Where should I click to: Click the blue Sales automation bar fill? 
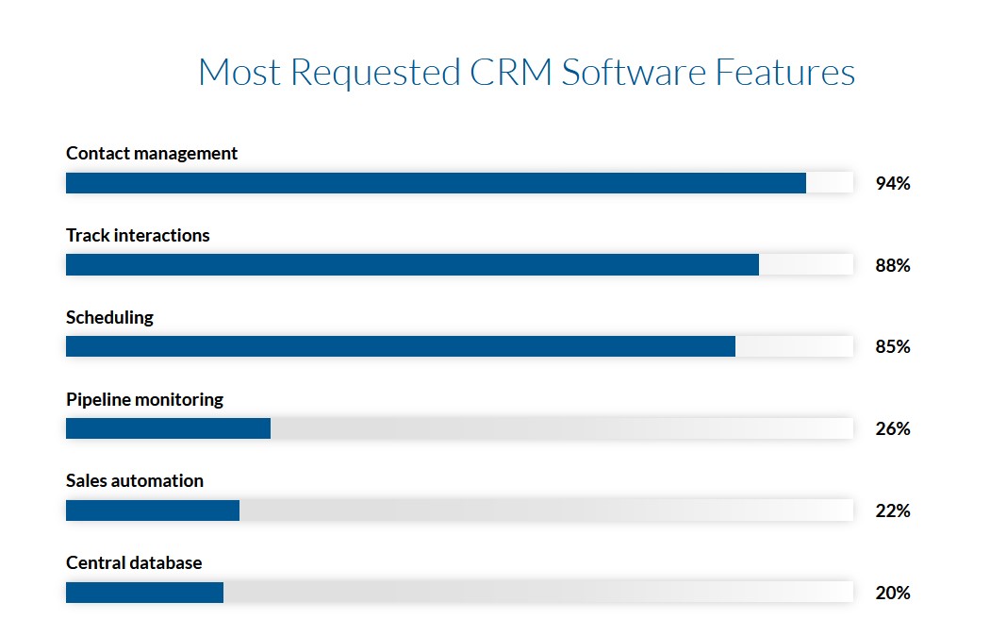(153, 510)
